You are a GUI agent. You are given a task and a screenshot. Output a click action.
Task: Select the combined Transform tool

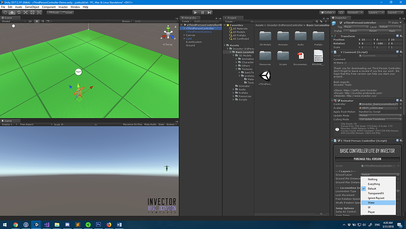tap(39, 13)
